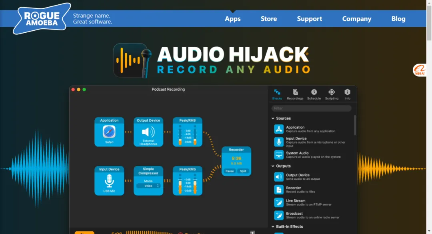Click the 'External Headphones' label in the Output Device block

[x=148, y=143]
